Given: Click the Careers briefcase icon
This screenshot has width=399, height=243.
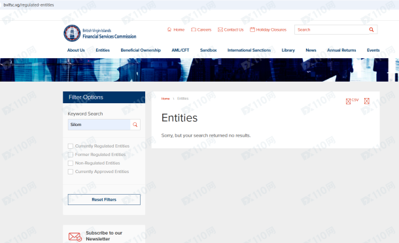Looking at the screenshot, I should (194, 29).
